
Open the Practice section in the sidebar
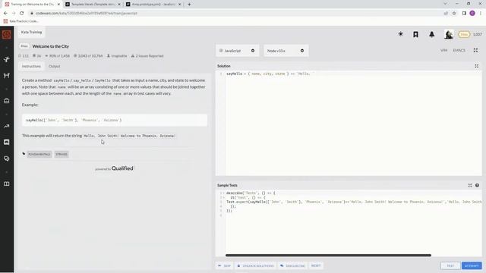point(7,59)
